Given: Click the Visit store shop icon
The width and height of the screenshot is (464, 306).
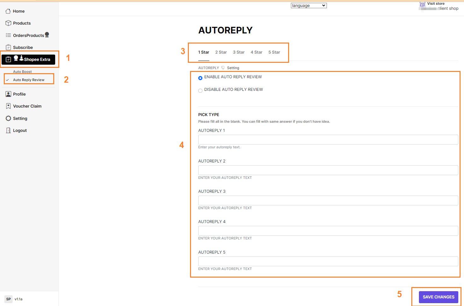Looking at the screenshot, I should coord(422,4).
